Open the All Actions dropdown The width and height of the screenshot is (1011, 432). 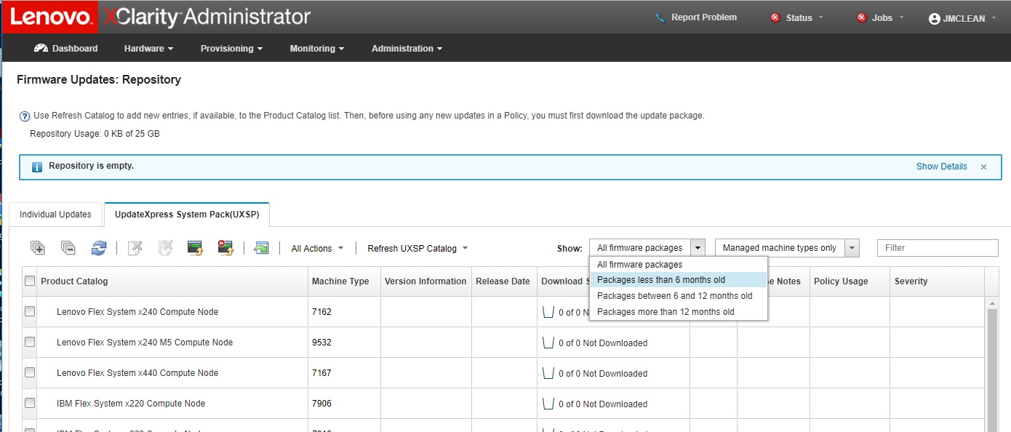(x=317, y=249)
